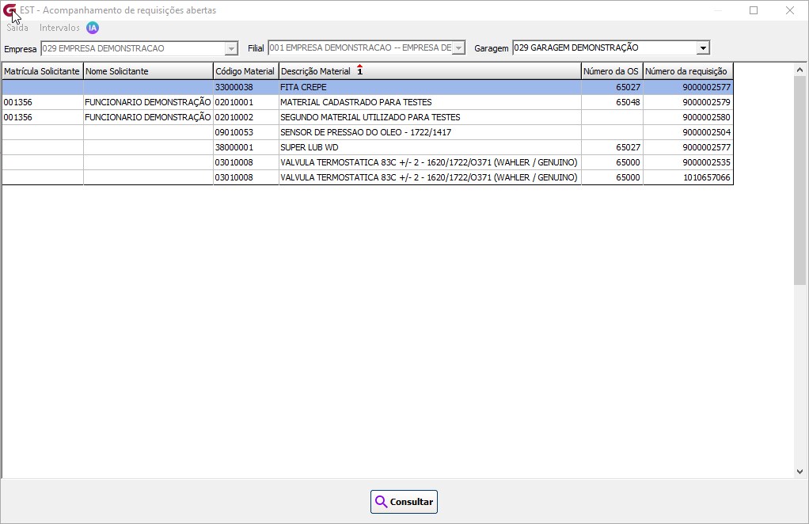Viewport: 809px width, 524px height.
Task: Expand the Filial dropdown
Action: [458, 48]
